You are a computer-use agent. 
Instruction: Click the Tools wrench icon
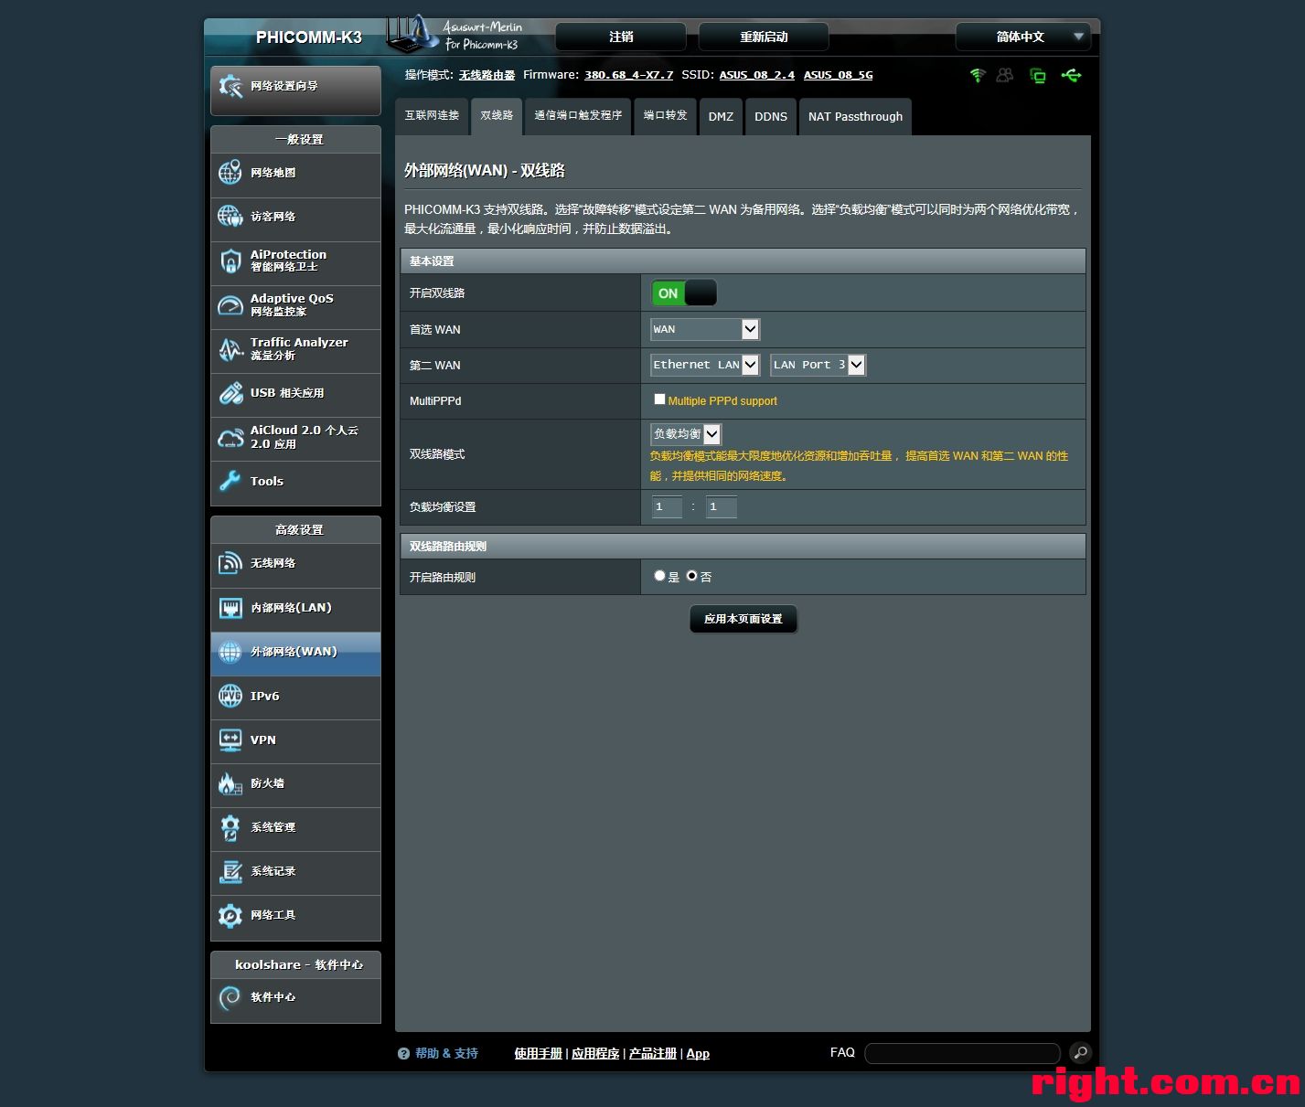[x=230, y=481]
